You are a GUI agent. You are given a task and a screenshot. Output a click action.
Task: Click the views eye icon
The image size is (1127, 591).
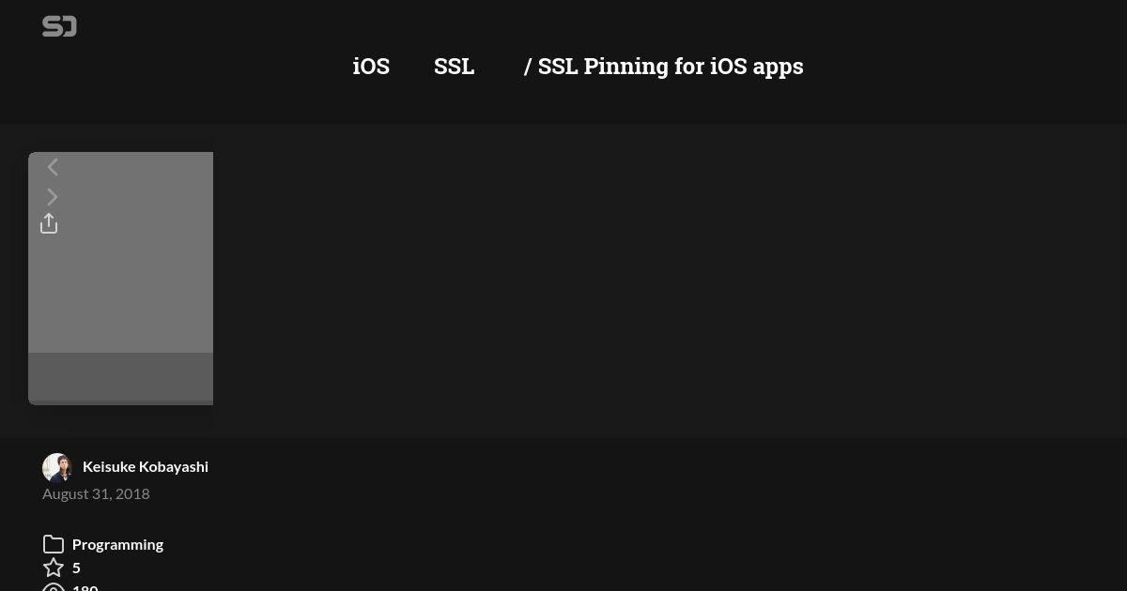click(54, 587)
